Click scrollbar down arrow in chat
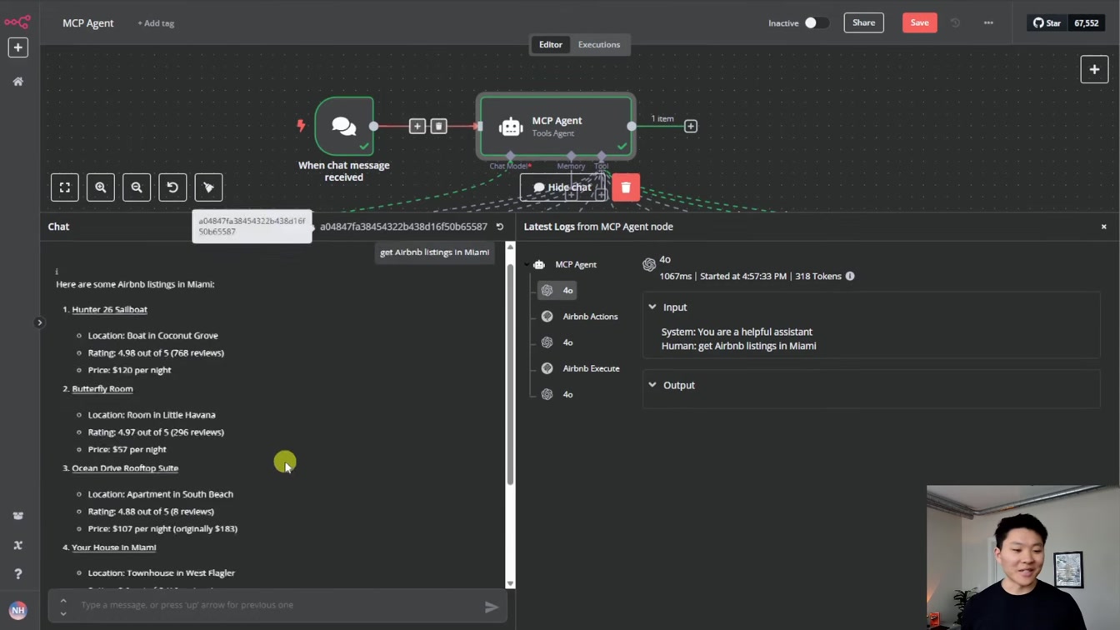Image resolution: width=1120 pixels, height=630 pixels. click(x=510, y=583)
